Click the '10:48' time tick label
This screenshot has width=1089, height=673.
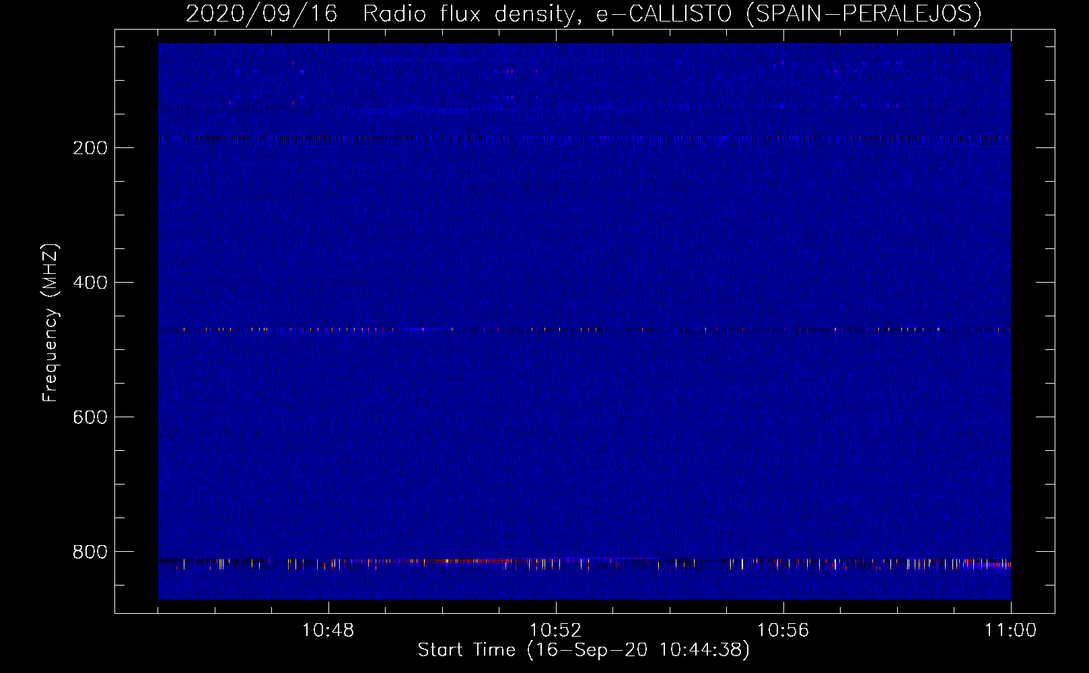point(328,631)
